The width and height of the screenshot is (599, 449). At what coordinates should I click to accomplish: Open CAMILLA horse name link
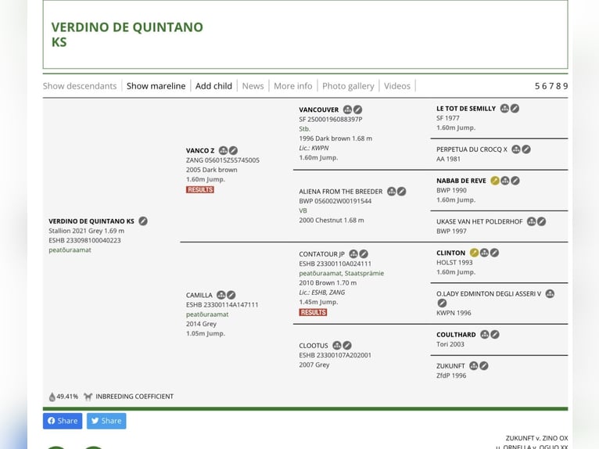pyautogui.click(x=199, y=295)
